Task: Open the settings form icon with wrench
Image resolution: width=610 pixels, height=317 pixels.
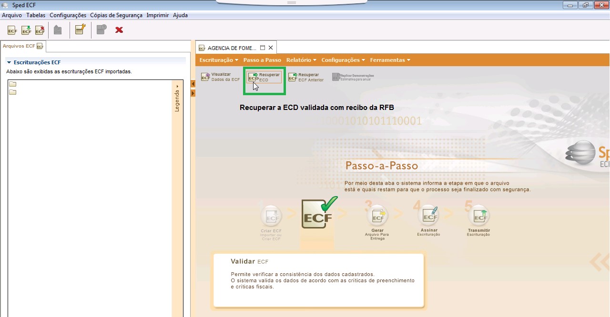Action: tap(80, 30)
